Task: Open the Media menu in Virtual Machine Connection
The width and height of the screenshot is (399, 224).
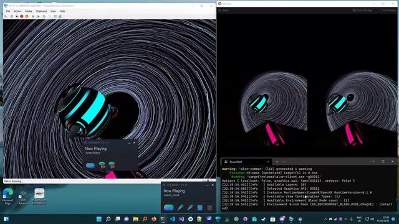Action: 29,11
